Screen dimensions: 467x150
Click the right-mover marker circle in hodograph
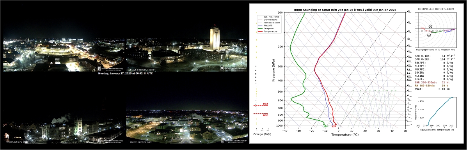click(429, 35)
